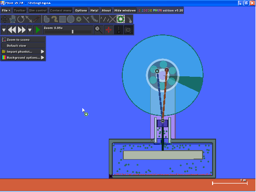
Task: Choose the Rotate tool
Action: (x=21, y=19)
